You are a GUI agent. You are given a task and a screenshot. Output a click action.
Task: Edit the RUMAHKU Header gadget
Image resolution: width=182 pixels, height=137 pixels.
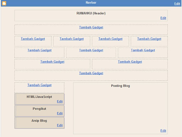click(x=163, y=18)
